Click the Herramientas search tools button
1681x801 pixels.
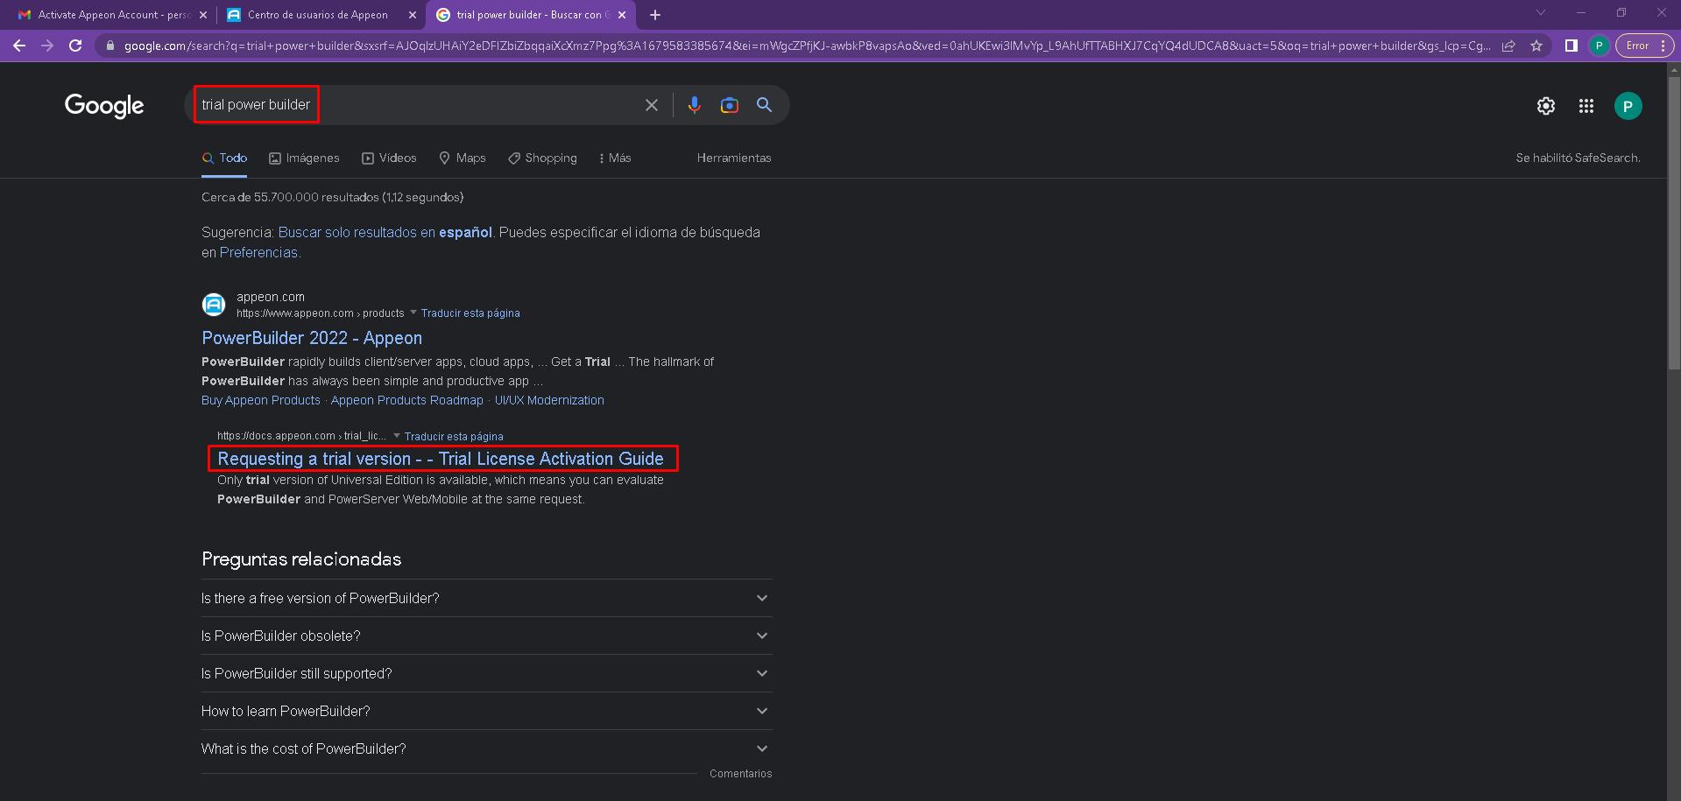[733, 158]
